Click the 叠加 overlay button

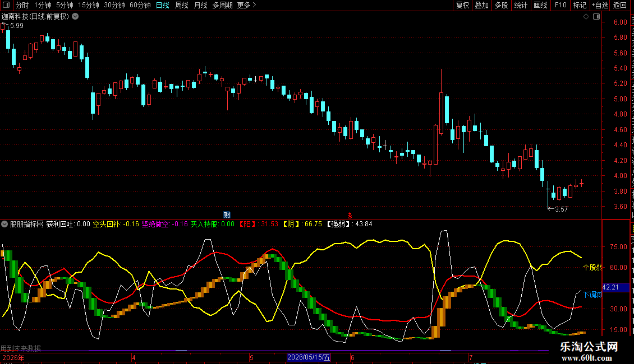(x=481, y=5)
